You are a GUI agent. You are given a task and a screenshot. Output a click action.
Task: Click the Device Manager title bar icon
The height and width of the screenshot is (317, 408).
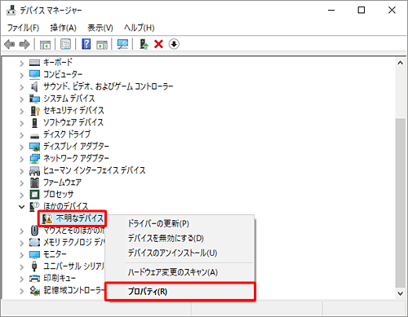click(11, 10)
